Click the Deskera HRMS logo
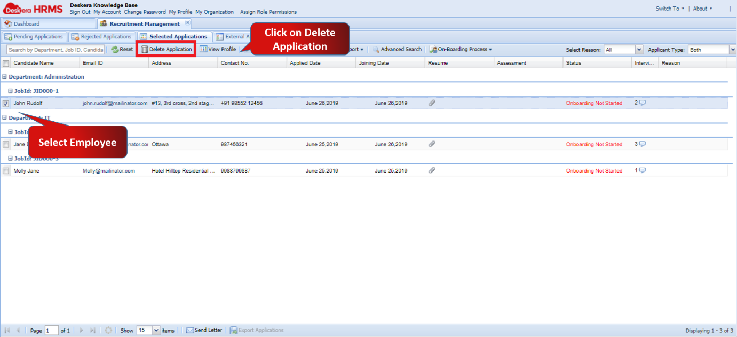 pyautogui.click(x=32, y=8)
